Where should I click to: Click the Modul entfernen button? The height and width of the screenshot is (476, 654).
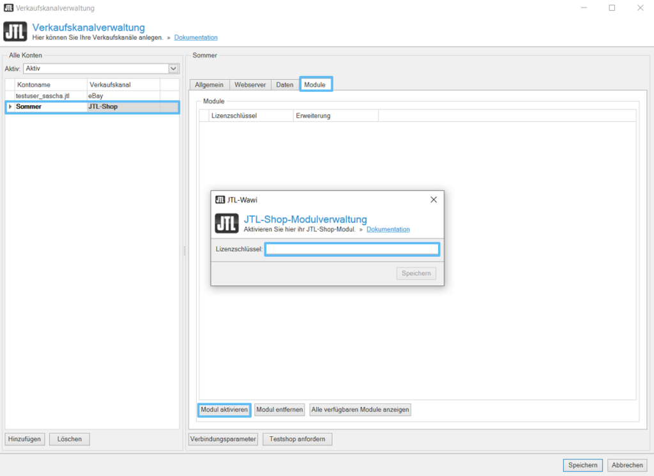(x=279, y=410)
